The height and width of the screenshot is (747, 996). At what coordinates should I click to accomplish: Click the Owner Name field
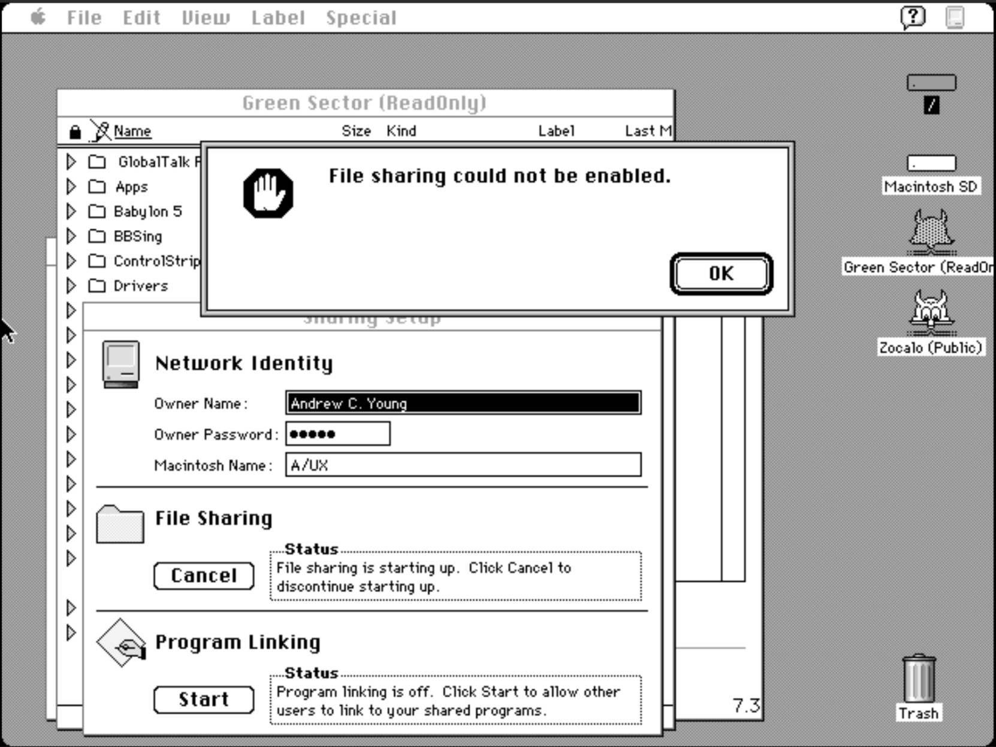[x=463, y=403]
